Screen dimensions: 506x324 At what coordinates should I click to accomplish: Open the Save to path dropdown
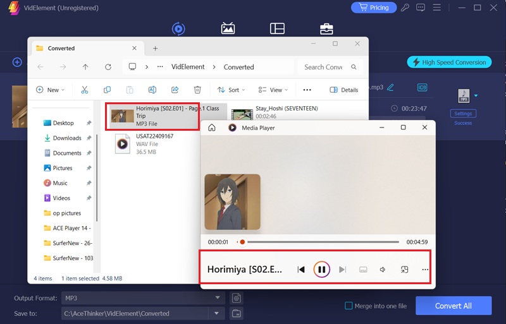click(216, 313)
